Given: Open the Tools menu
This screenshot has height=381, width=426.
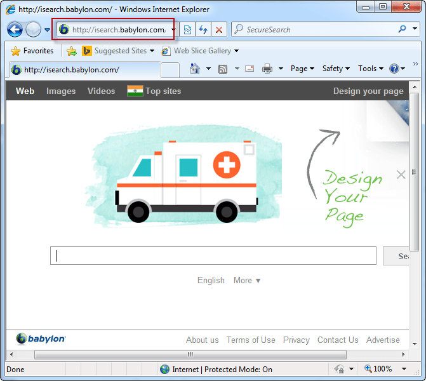Looking at the screenshot, I should pyautogui.click(x=371, y=69).
